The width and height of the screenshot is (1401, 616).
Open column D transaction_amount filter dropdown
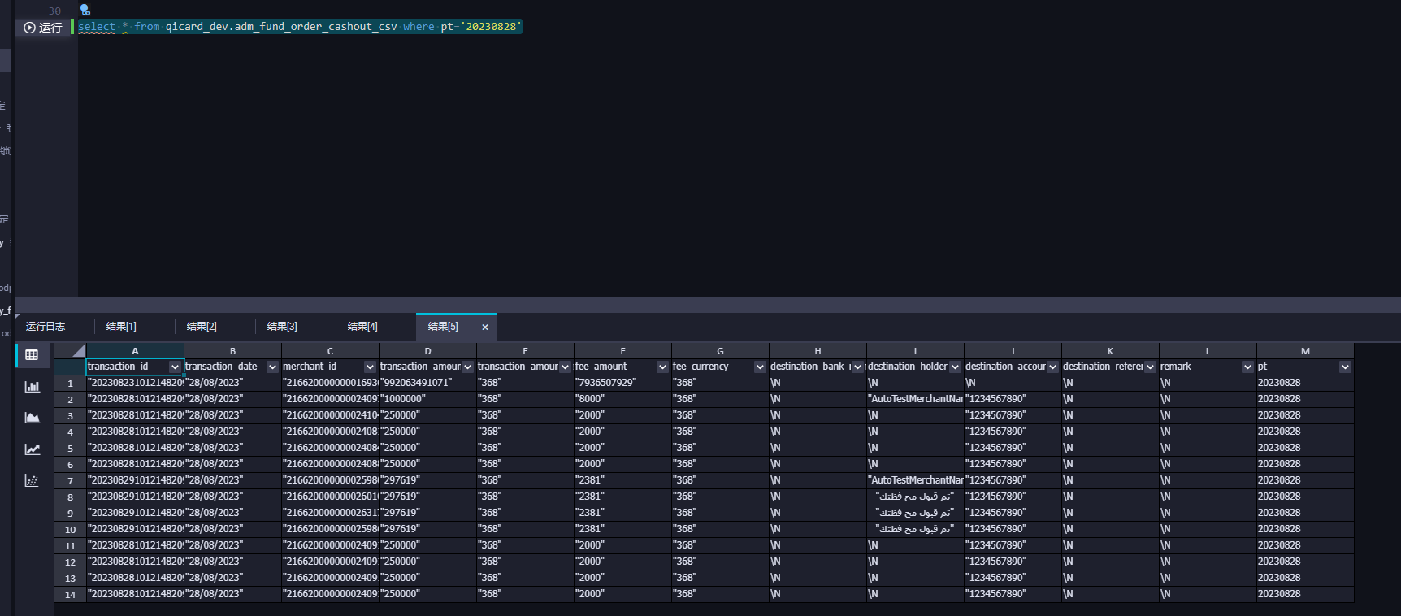point(467,367)
